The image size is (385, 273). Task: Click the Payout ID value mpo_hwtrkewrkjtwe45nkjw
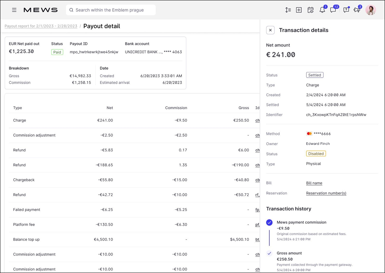pyautogui.click(x=94, y=52)
